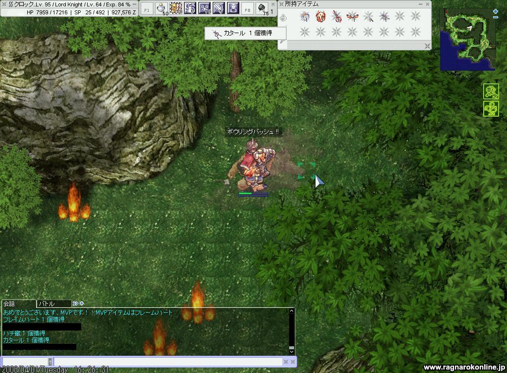Click the カタール 1 個獲得 chat log line
Image resolution: width=507 pixels, height=373 pixels.
(x=26, y=340)
